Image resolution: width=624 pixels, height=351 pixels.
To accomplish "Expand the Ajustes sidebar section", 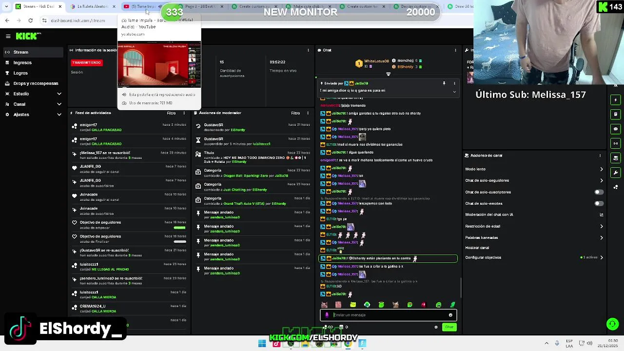I will click(x=32, y=115).
